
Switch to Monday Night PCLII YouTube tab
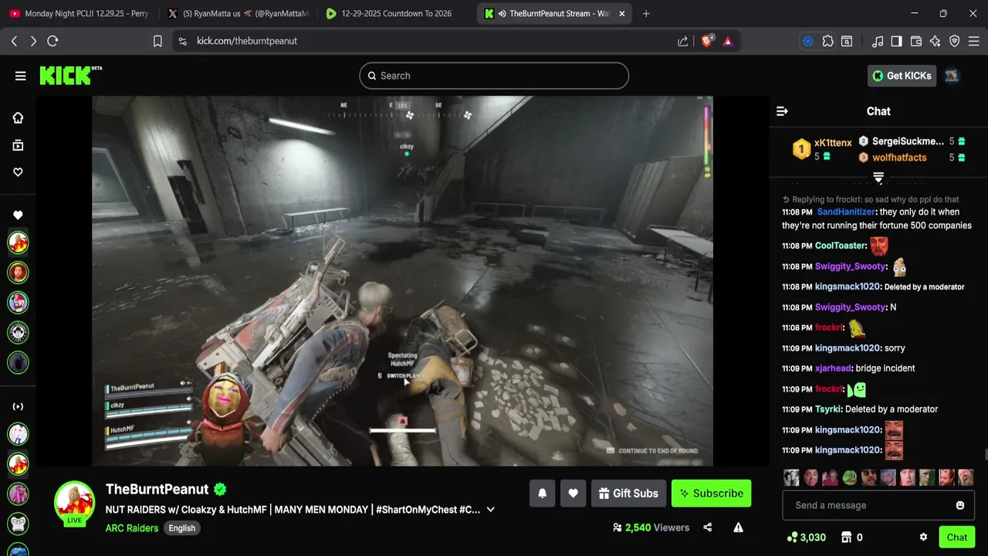pyautogui.click(x=80, y=13)
